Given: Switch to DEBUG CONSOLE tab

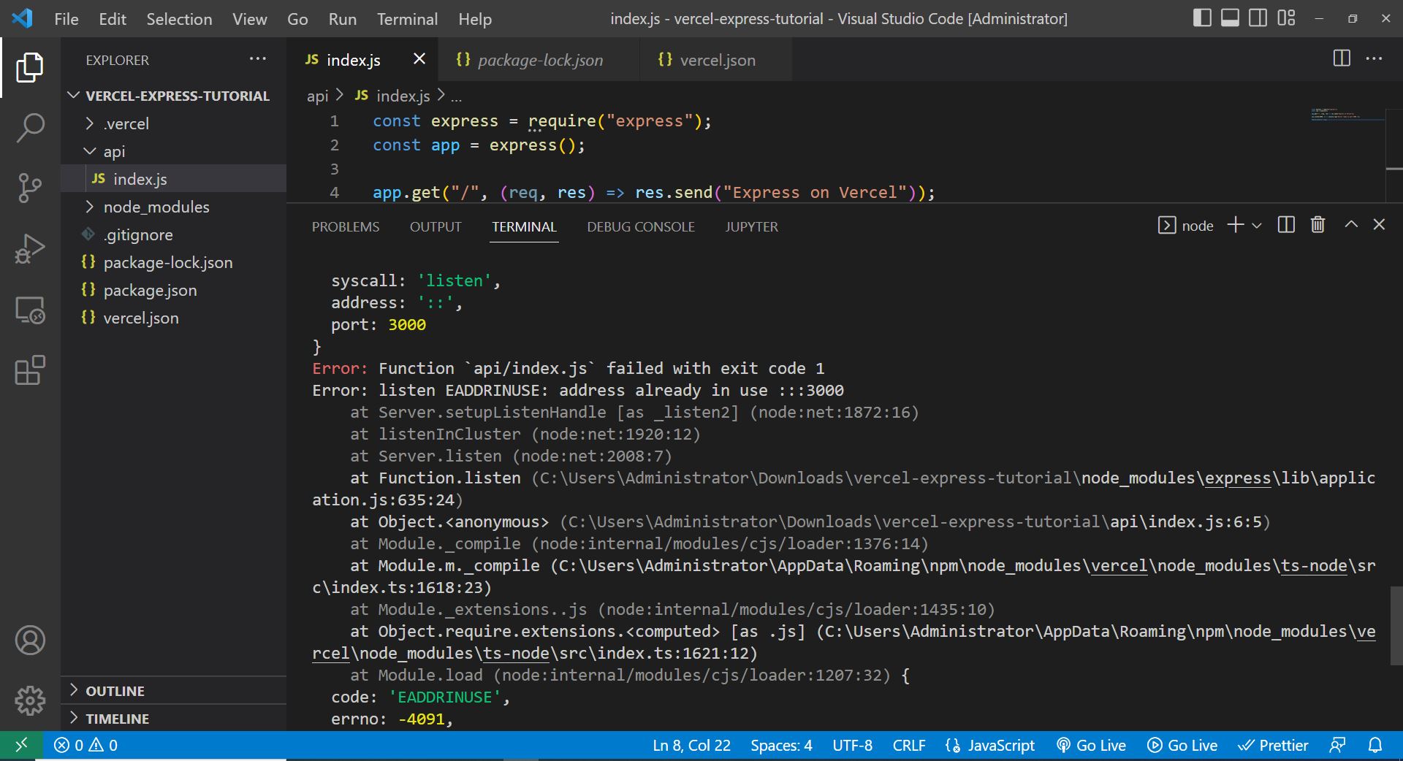Looking at the screenshot, I should pos(641,226).
